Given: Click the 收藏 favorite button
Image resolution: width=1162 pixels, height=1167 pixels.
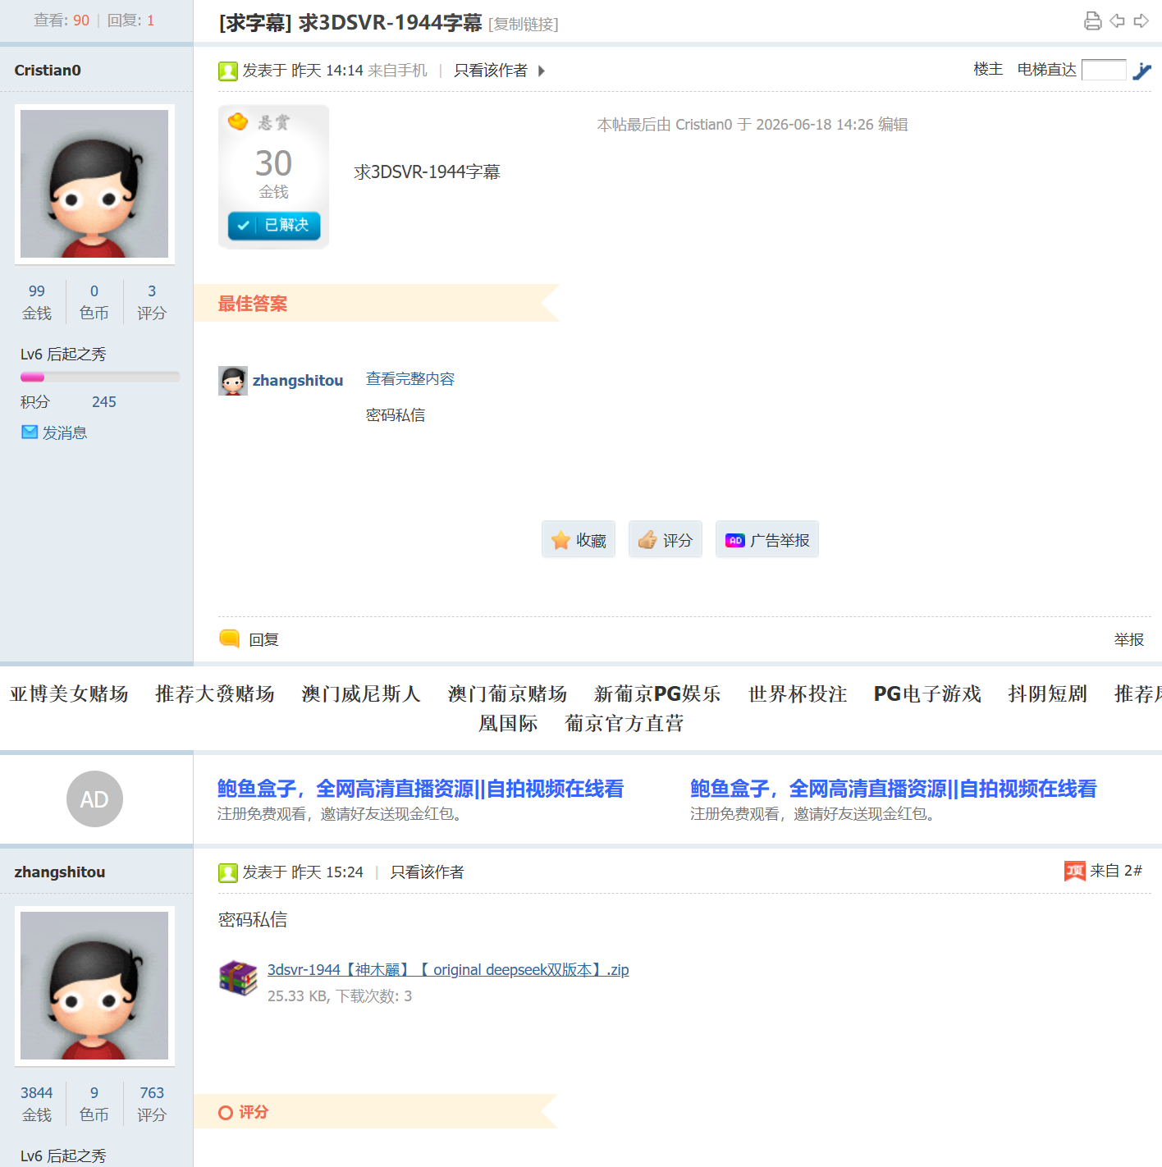Looking at the screenshot, I should coord(579,539).
